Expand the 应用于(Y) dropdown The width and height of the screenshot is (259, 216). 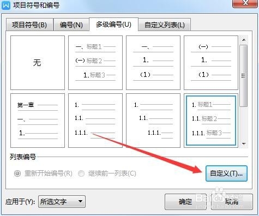tap(62, 201)
